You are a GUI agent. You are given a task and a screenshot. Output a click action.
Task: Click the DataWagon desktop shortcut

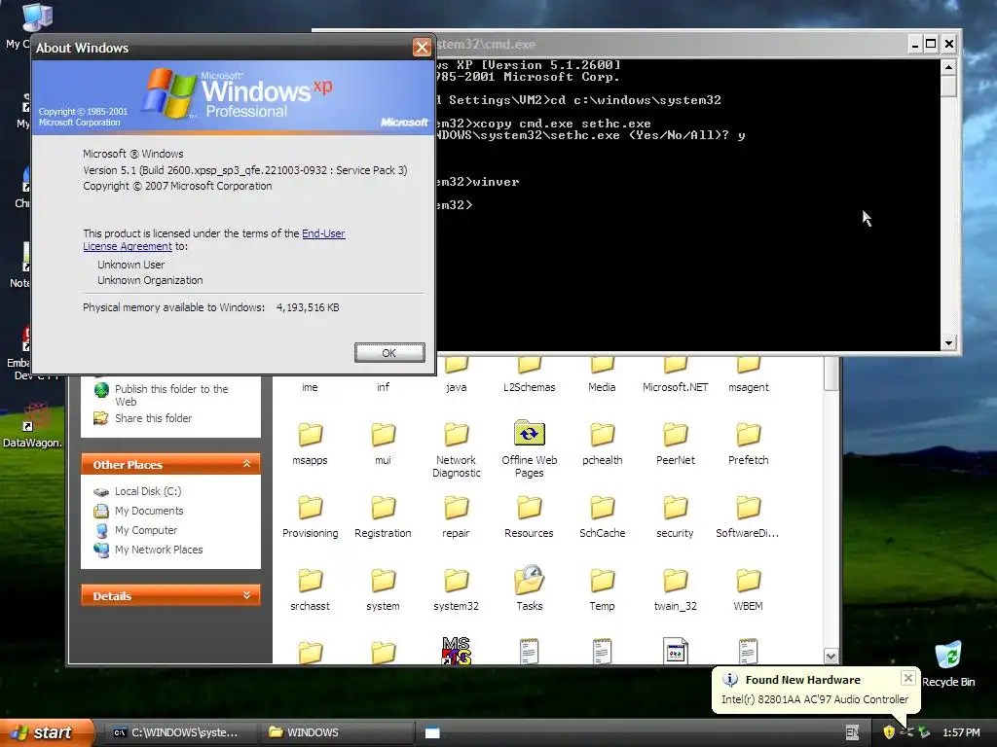click(x=33, y=426)
